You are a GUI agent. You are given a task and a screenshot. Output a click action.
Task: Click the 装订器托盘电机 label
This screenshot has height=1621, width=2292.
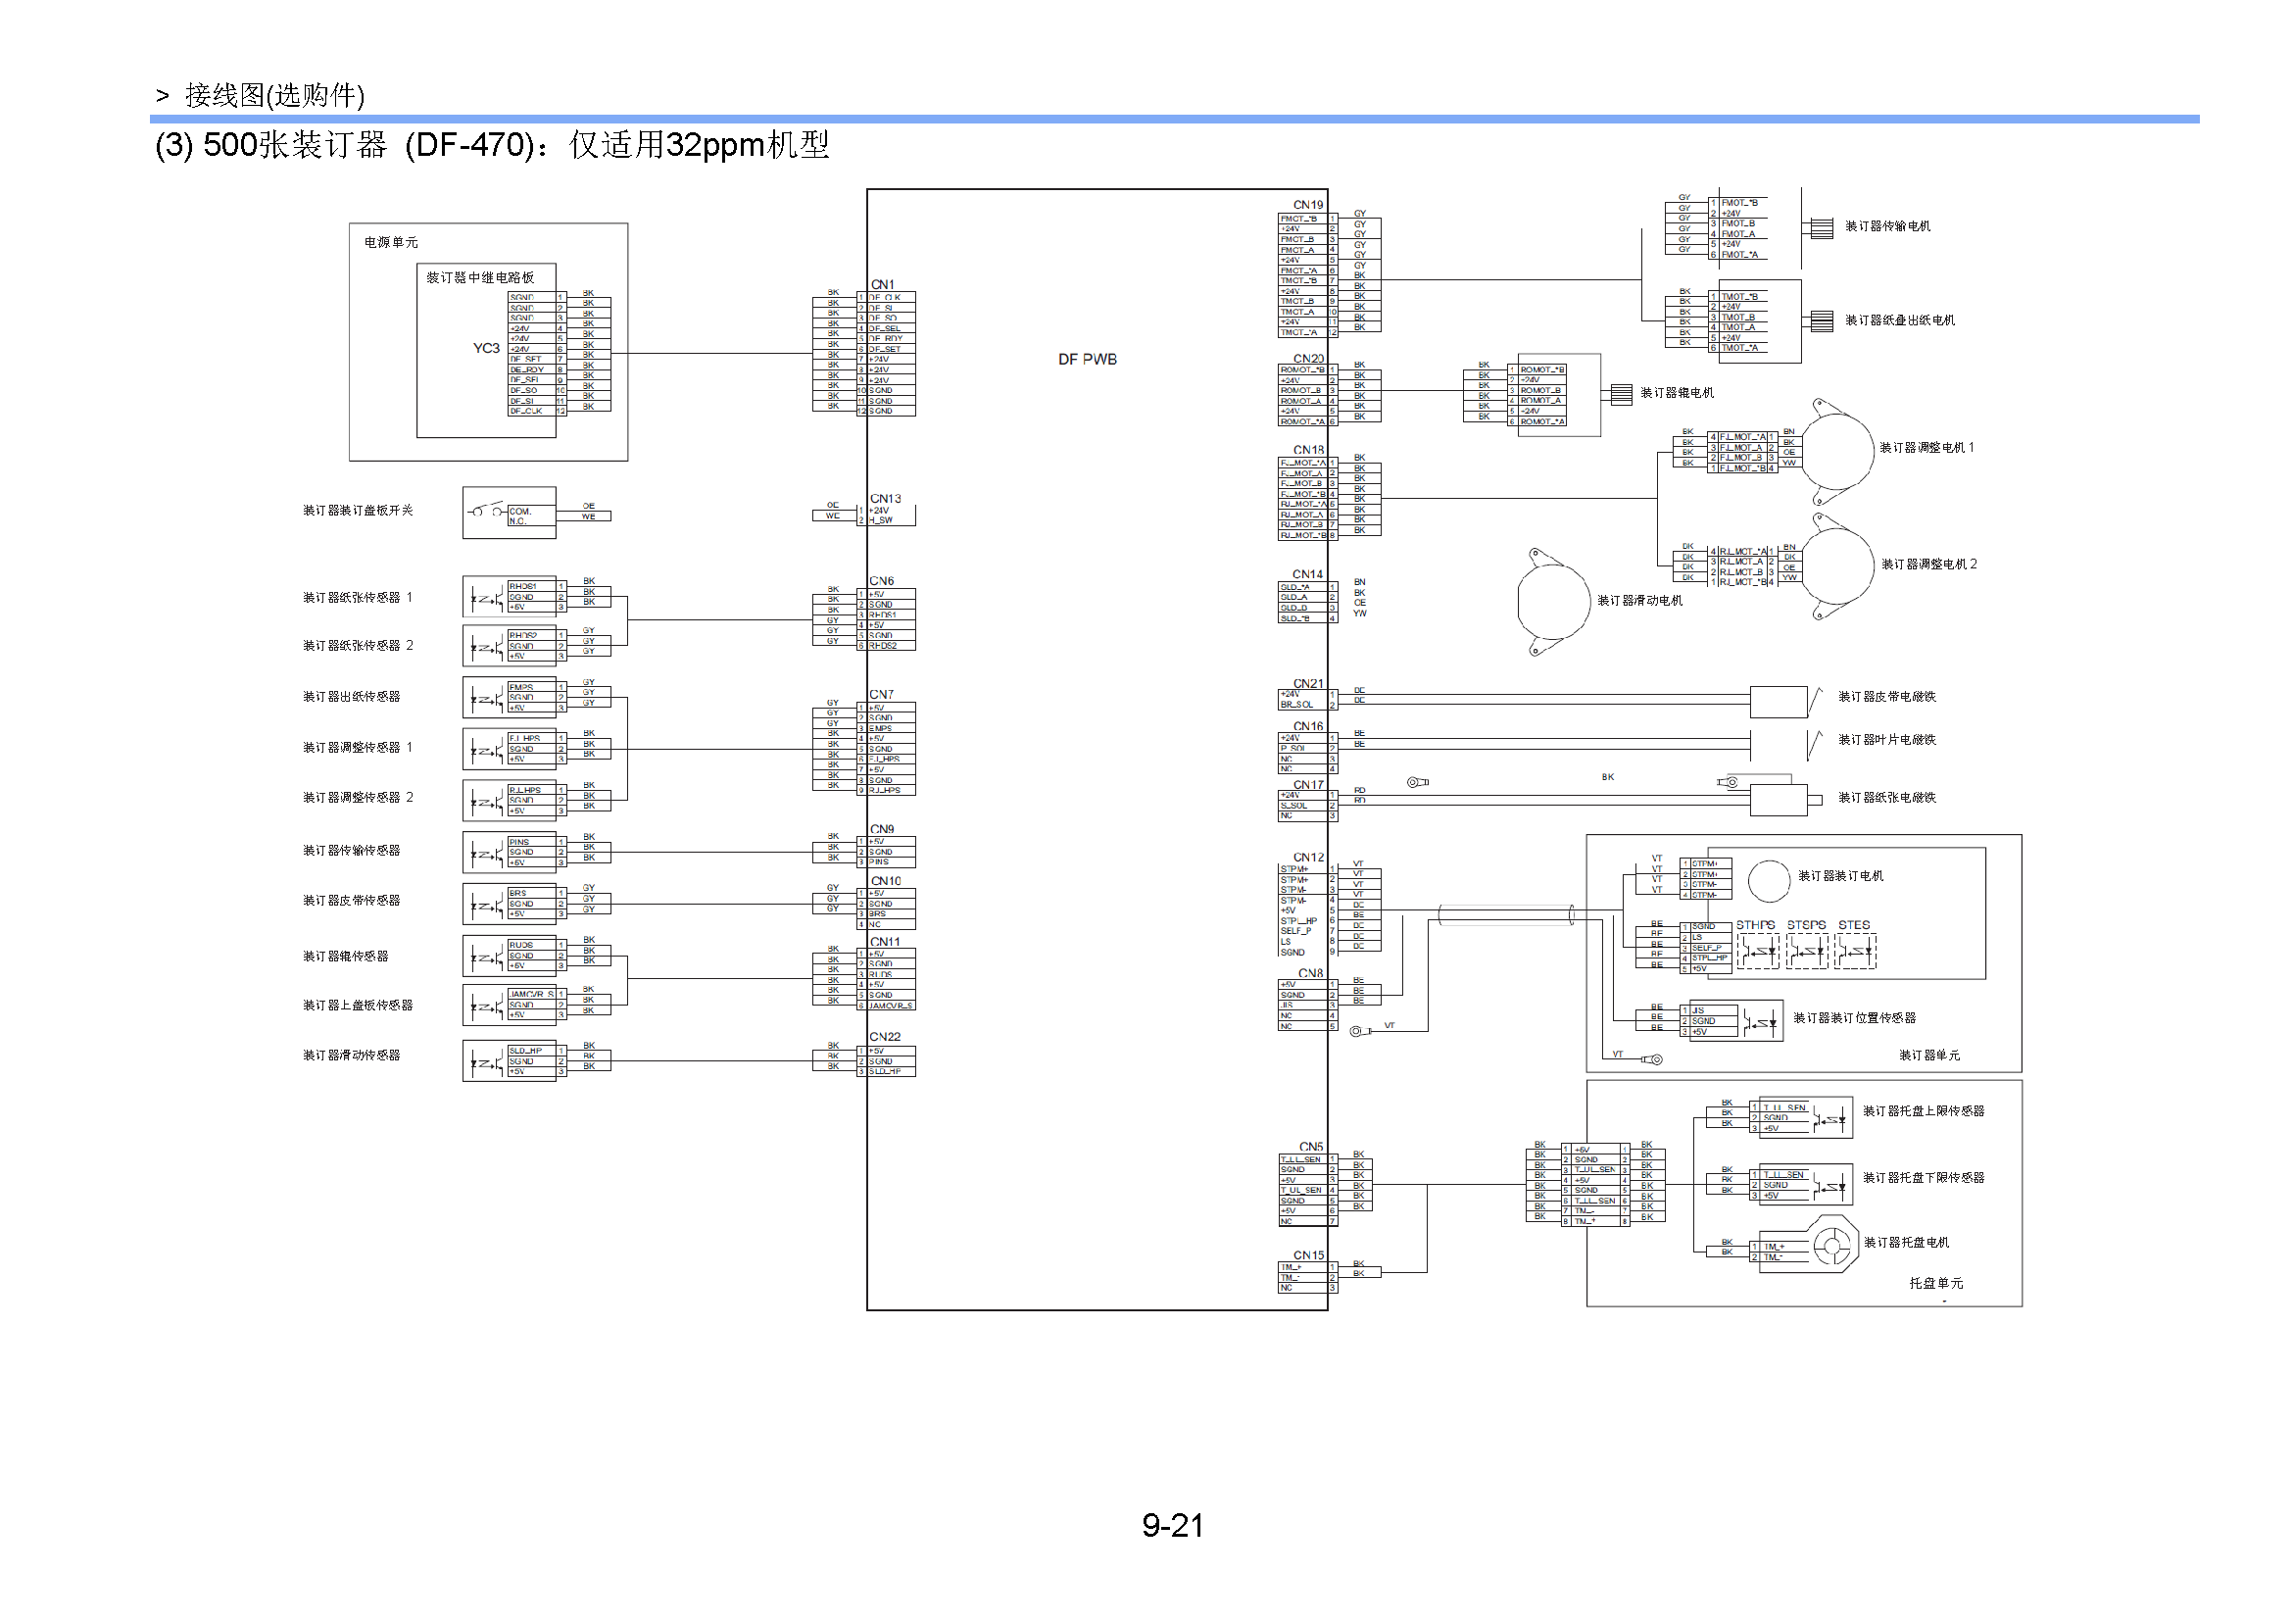tap(1906, 1242)
